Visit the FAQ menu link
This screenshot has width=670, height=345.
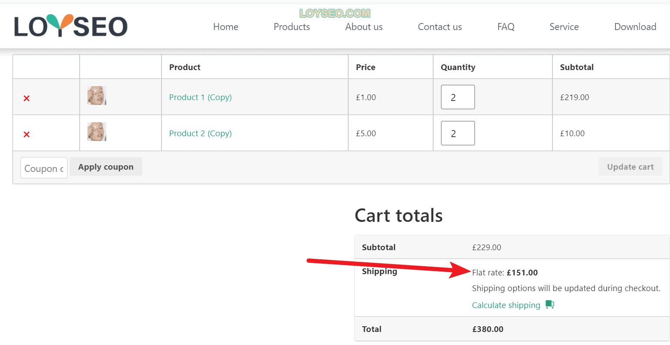tap(506, 27)
